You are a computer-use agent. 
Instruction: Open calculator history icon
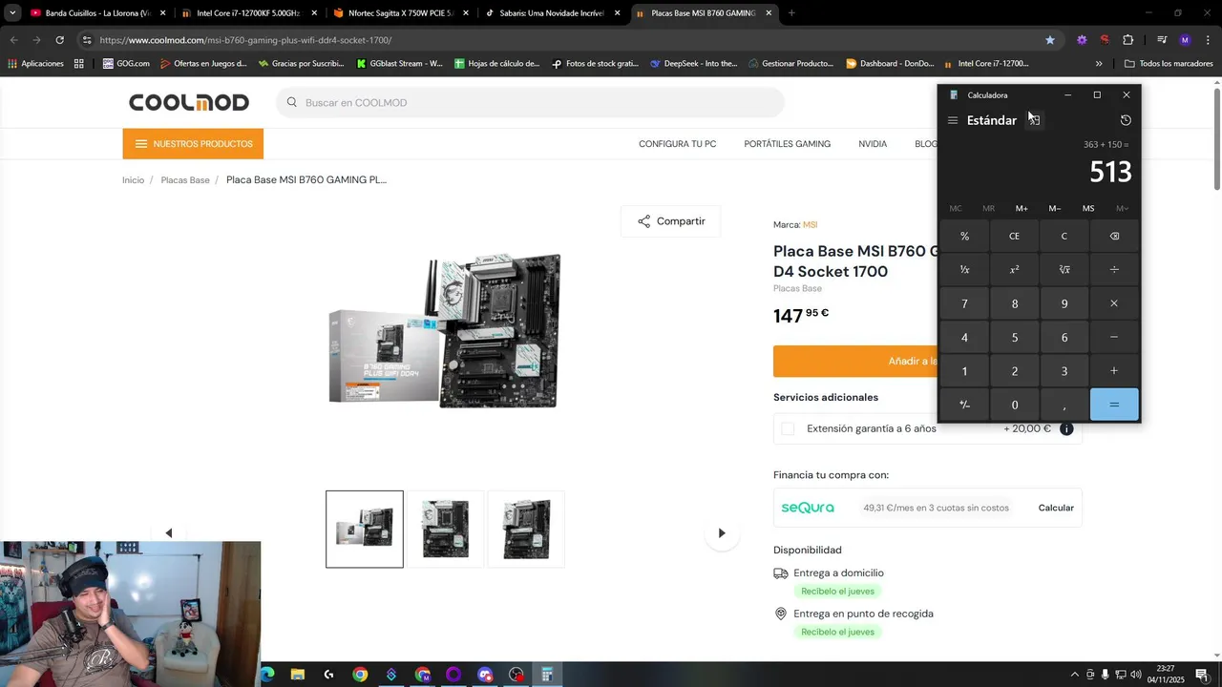(x=1126, y=120)
